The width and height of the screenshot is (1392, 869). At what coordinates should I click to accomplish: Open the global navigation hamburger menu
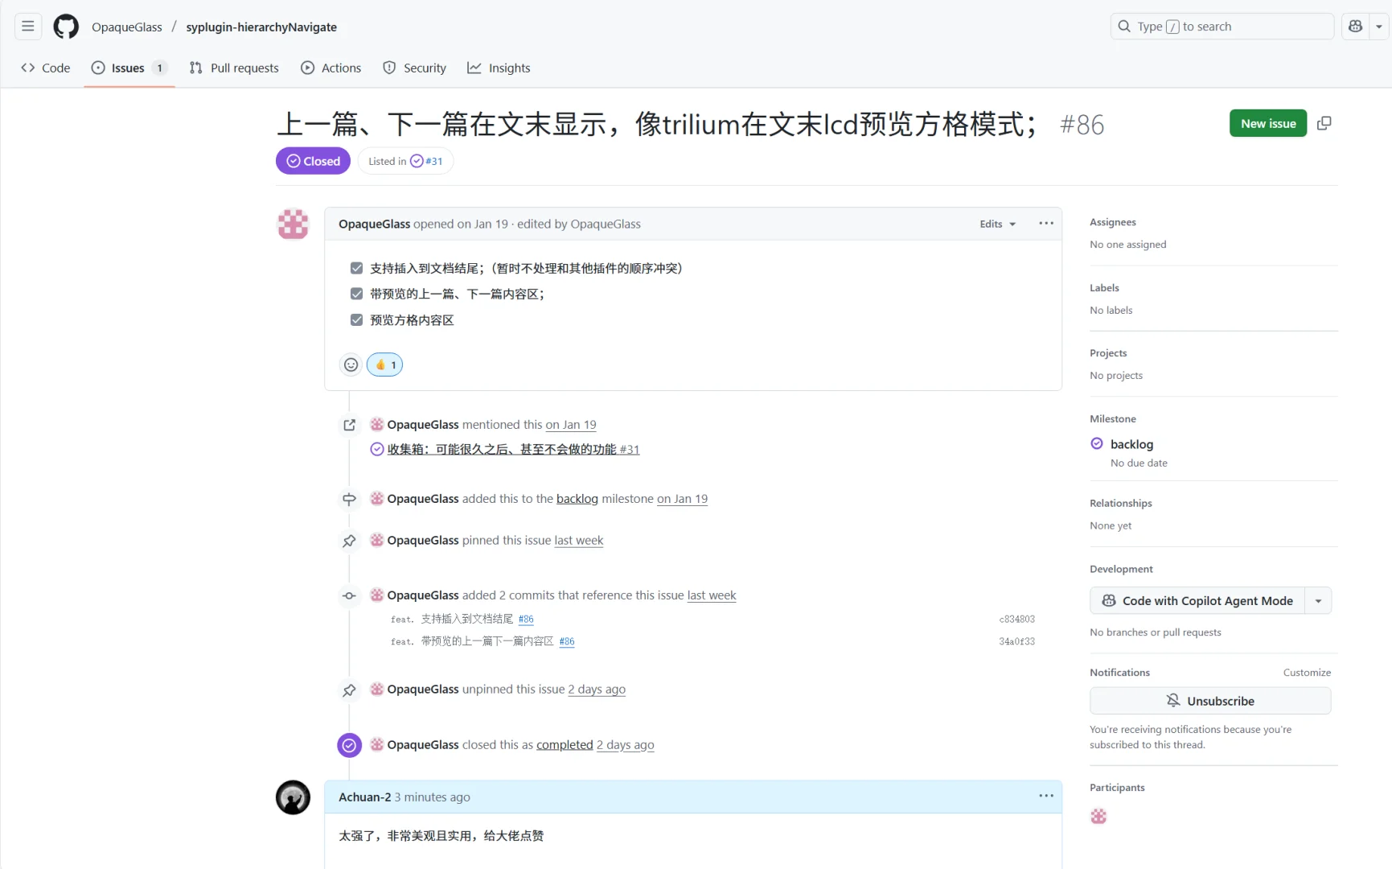[27, 26]
